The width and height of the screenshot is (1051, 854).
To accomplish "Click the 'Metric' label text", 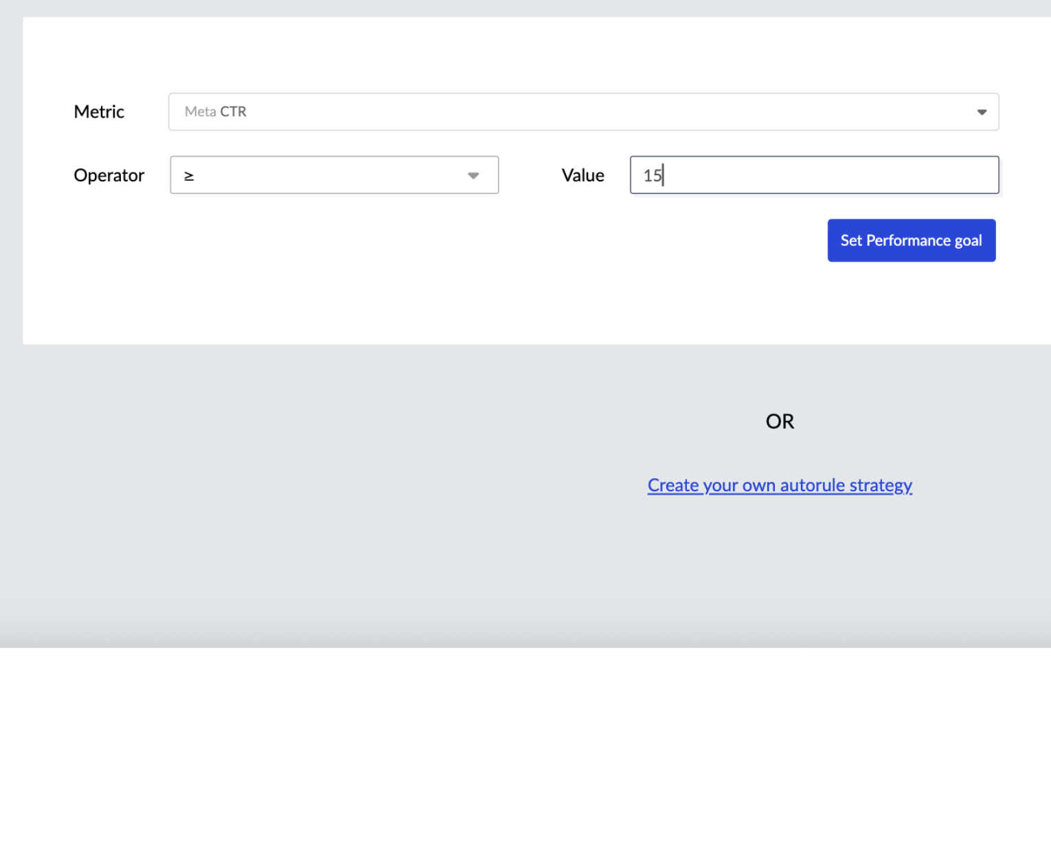I will (99, 112).
